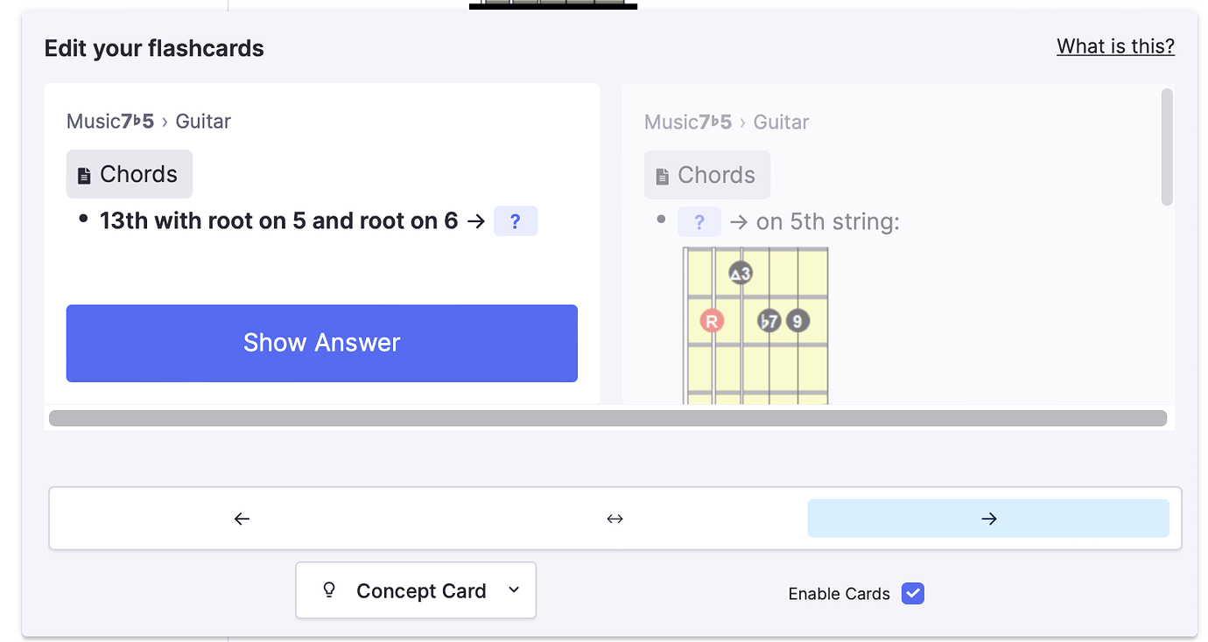
Task: Click the '?' placeholder on the right flashcard
Action: coord(699,221)
